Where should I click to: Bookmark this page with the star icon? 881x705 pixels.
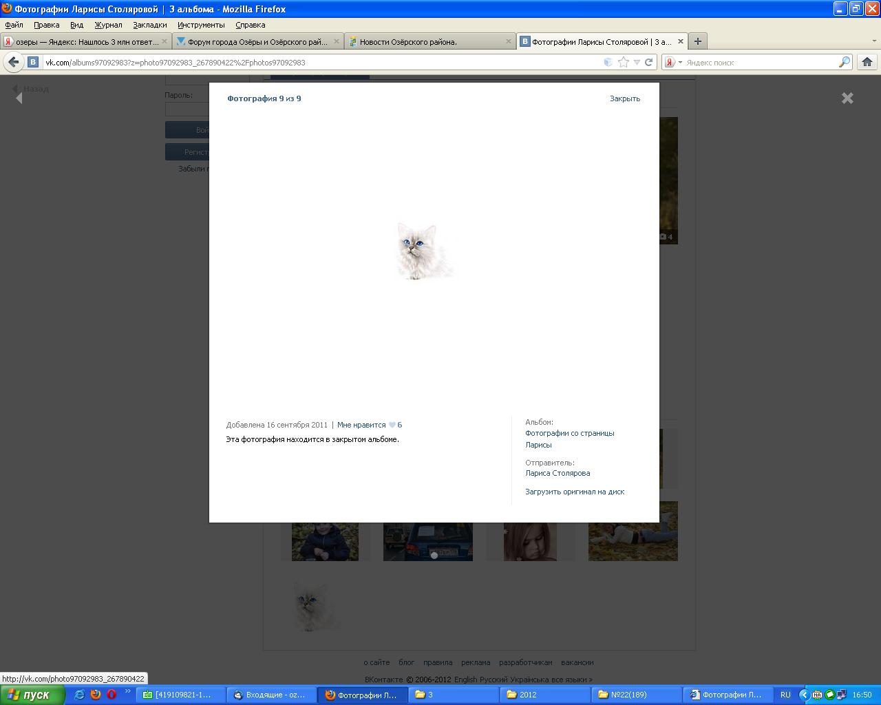pyautogui.click(x=624, y=62)
